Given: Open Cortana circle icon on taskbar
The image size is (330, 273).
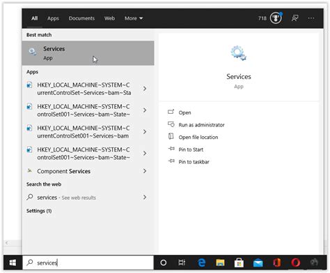Looking at the screenshot, I should (164, 263).
